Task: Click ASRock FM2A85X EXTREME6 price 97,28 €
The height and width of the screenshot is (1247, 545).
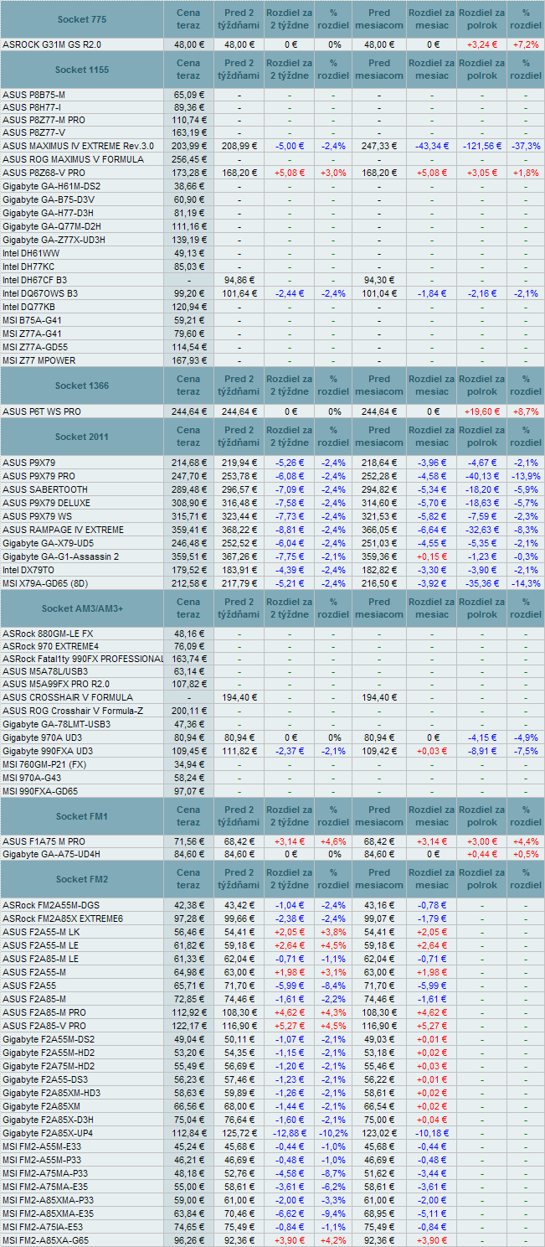Action: click(x=188, y=918)
